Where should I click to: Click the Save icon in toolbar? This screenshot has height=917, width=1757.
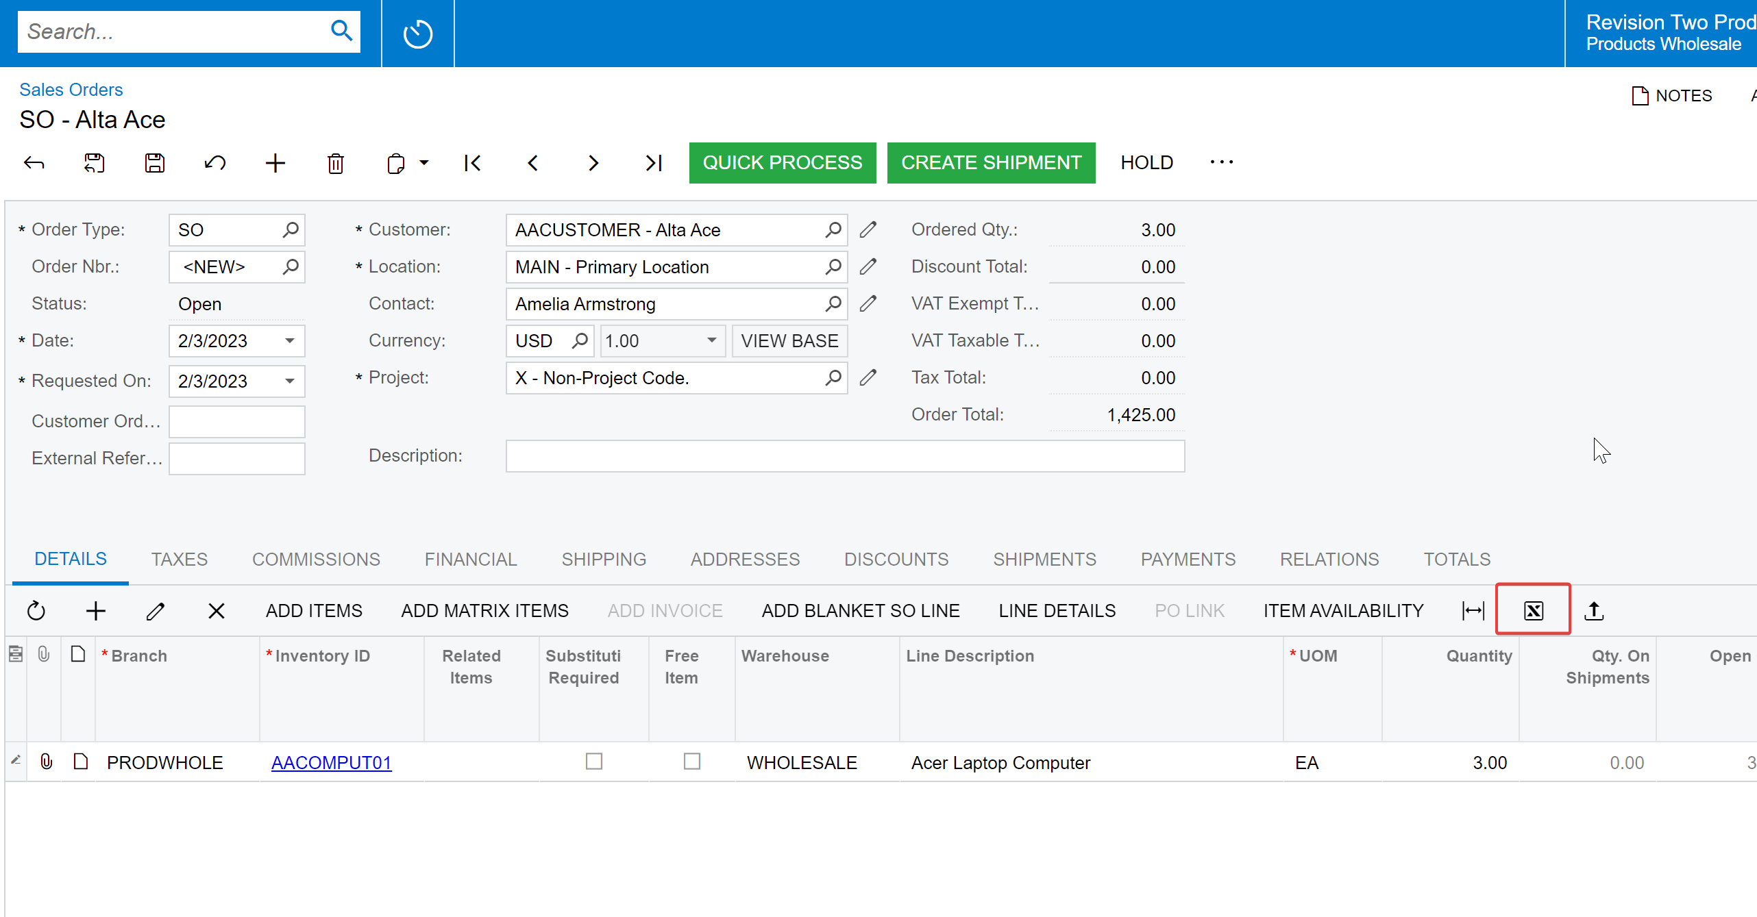pos(155,162)
